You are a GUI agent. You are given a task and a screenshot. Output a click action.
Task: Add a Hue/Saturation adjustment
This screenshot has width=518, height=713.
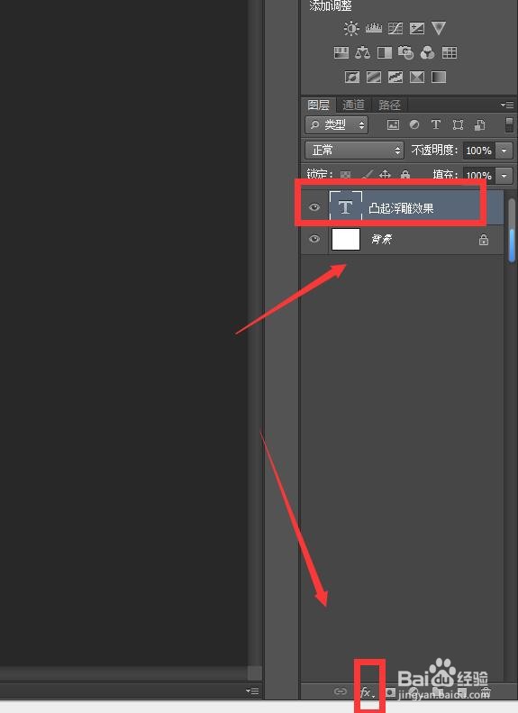click(x=341, y=53)
